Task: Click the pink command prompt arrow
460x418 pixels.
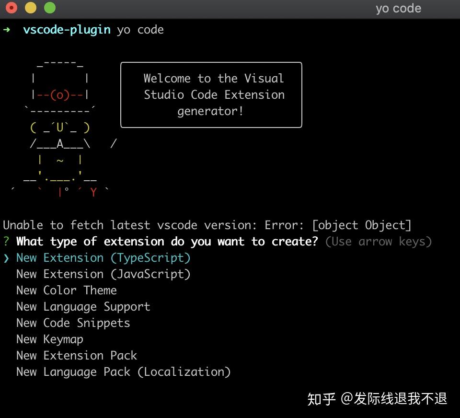Action: 6,29
